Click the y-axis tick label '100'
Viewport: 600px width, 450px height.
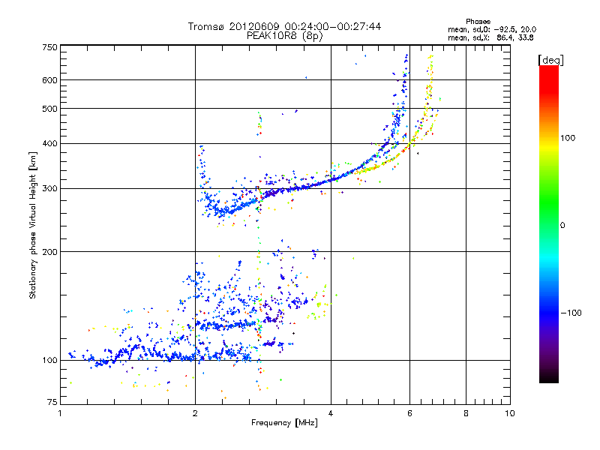pos(50,361)
